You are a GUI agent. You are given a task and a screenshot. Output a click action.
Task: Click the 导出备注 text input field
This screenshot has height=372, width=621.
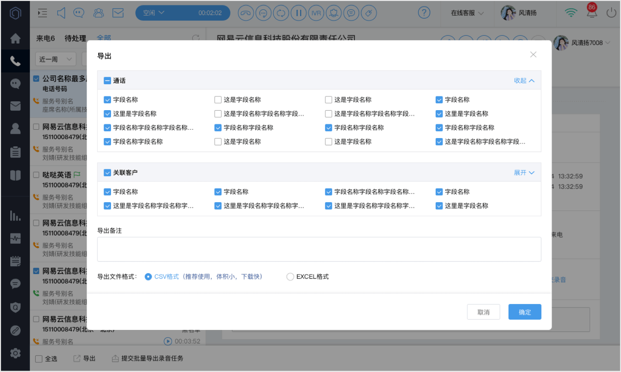click(319, 250)
